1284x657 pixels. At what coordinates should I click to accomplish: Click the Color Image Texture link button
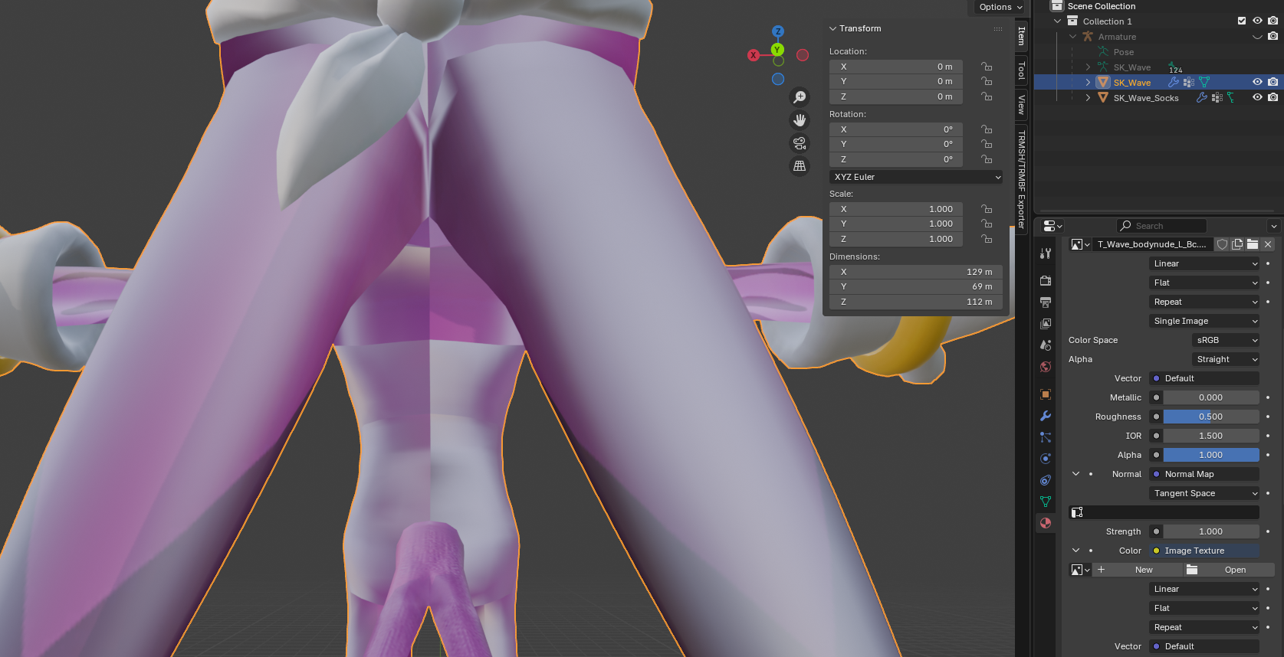1204,551
